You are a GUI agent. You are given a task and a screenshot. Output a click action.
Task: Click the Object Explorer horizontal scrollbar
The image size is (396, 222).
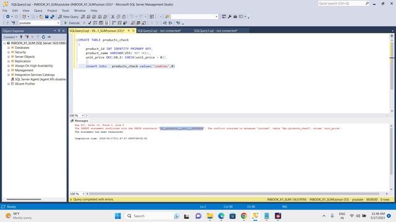point(24,199)
